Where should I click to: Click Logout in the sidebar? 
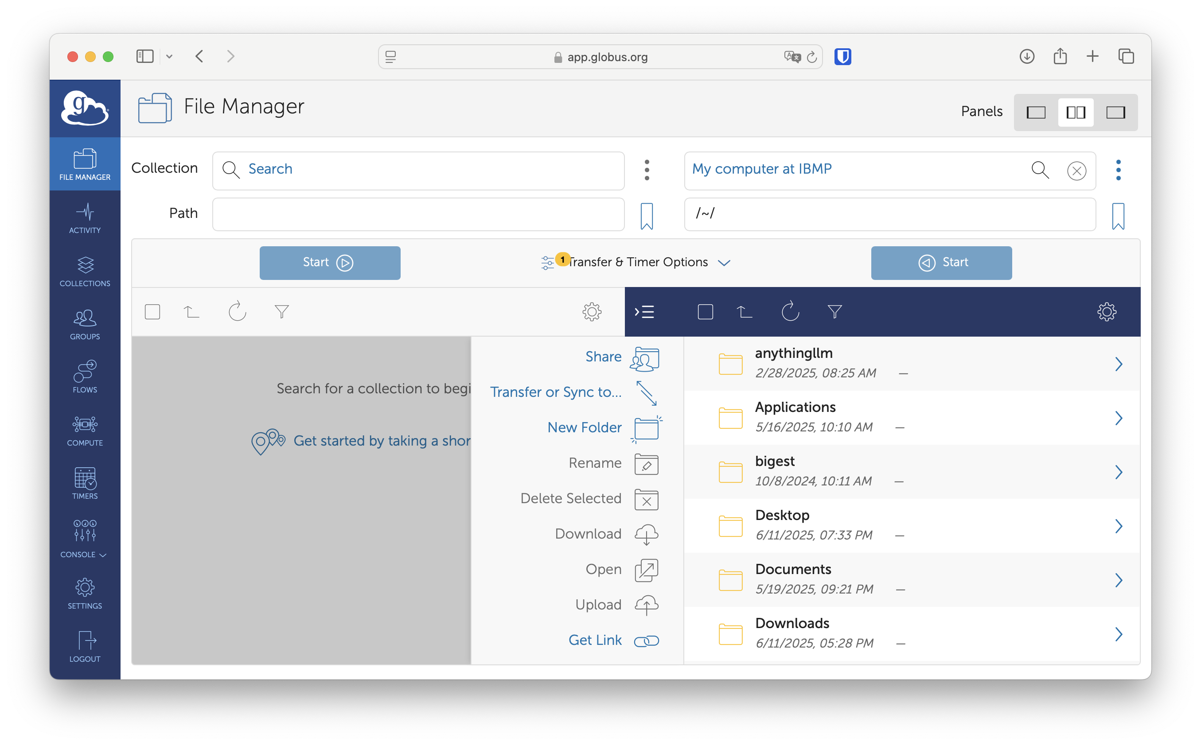[85, 647]
